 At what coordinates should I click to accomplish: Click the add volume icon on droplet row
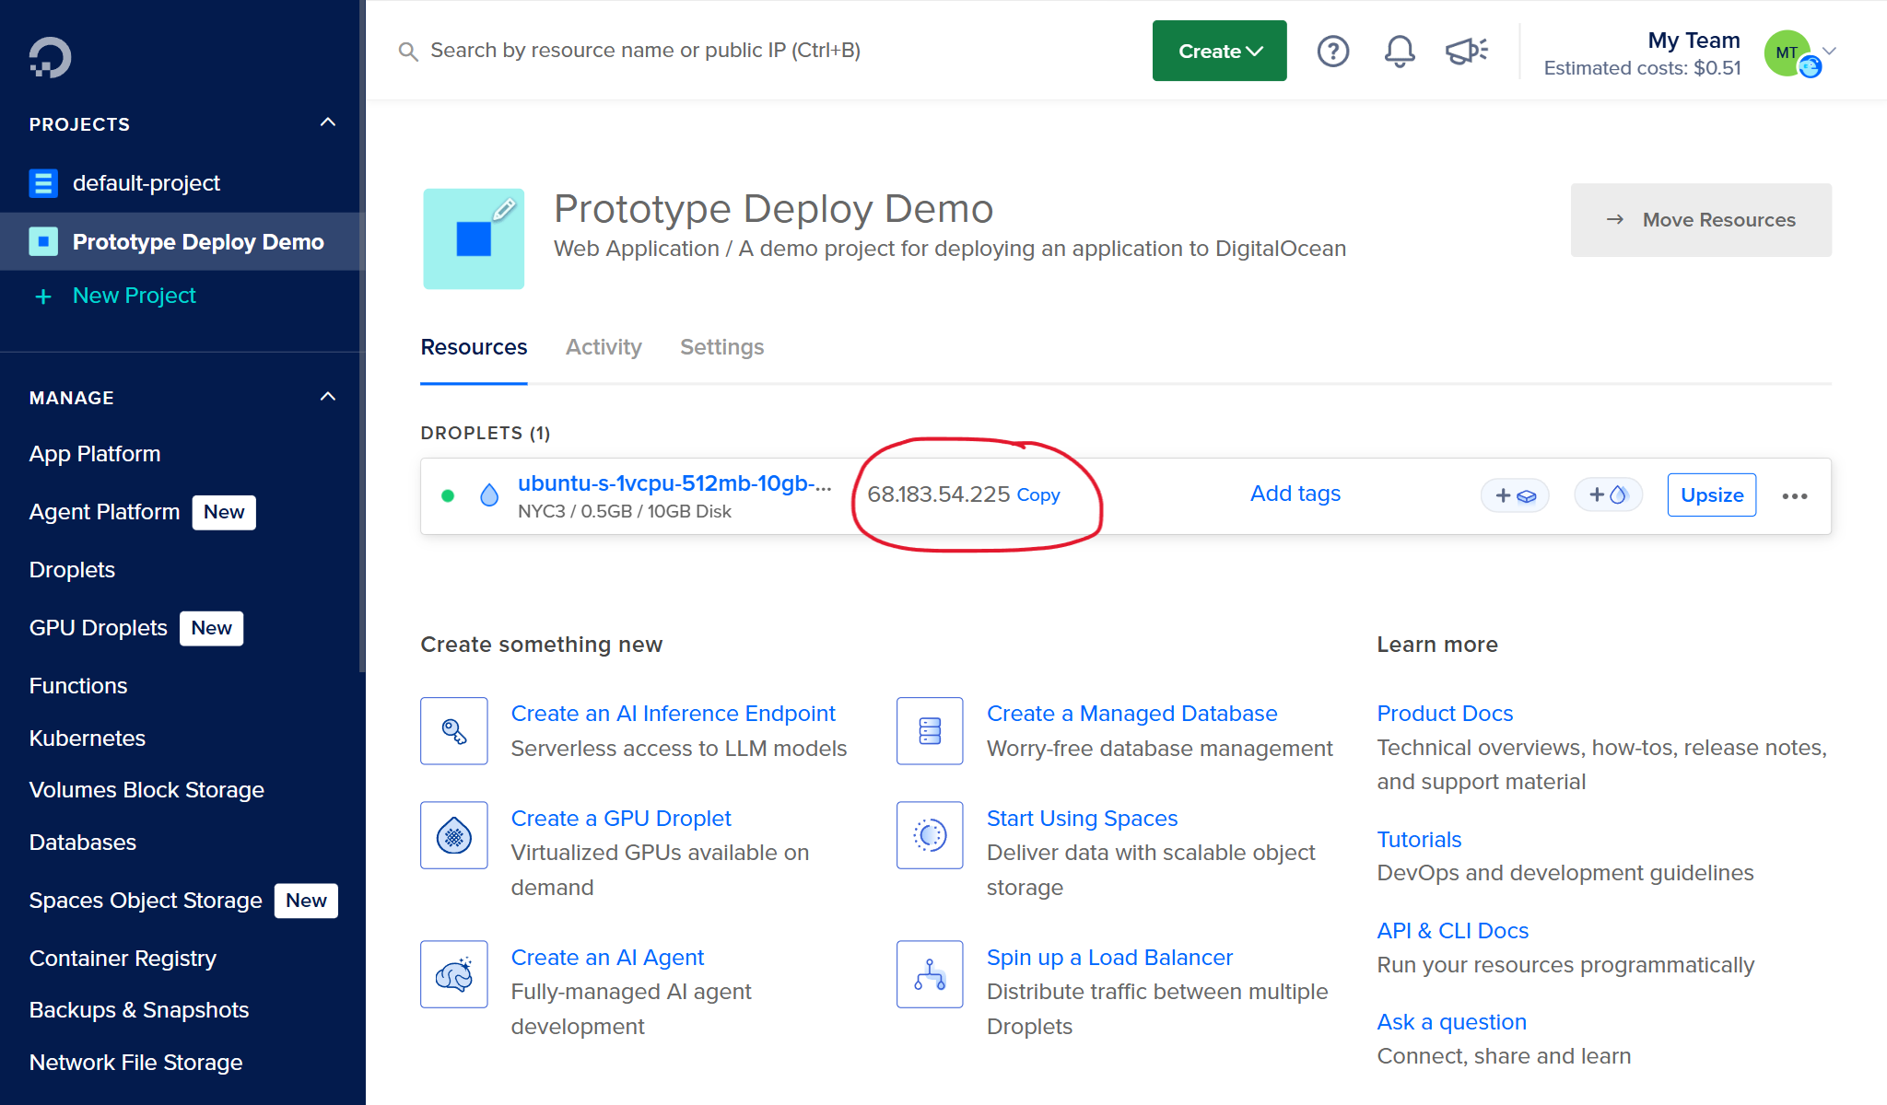click(x=1515, y=495)
